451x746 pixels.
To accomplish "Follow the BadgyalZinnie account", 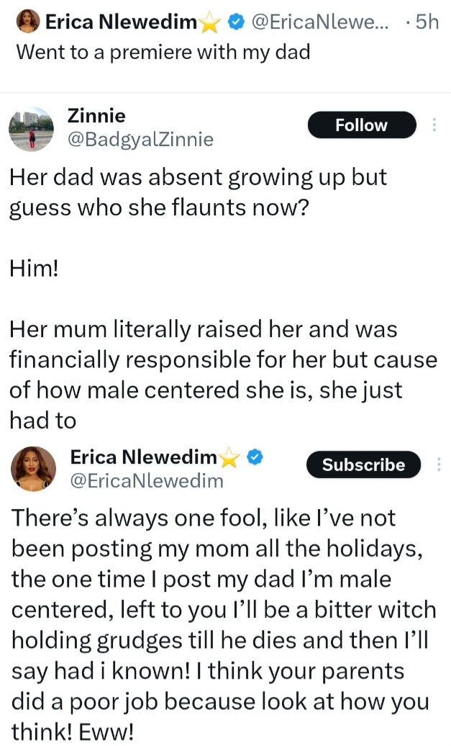I will (361, 125).
